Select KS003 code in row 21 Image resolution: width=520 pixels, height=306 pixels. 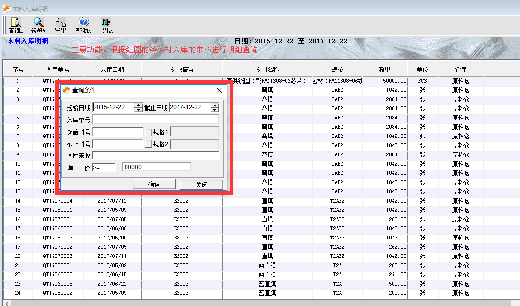[x=181, y=266]
